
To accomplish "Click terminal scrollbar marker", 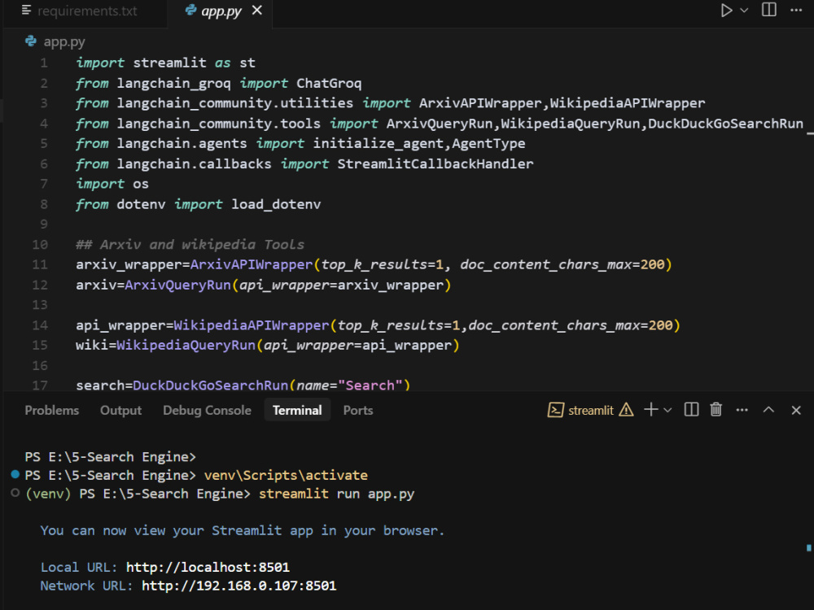I will pos(809,547).
